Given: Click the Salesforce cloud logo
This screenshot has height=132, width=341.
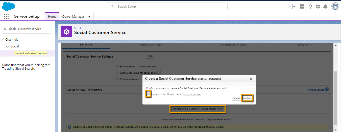Looking at the screenshot, I should coord(9,6).
